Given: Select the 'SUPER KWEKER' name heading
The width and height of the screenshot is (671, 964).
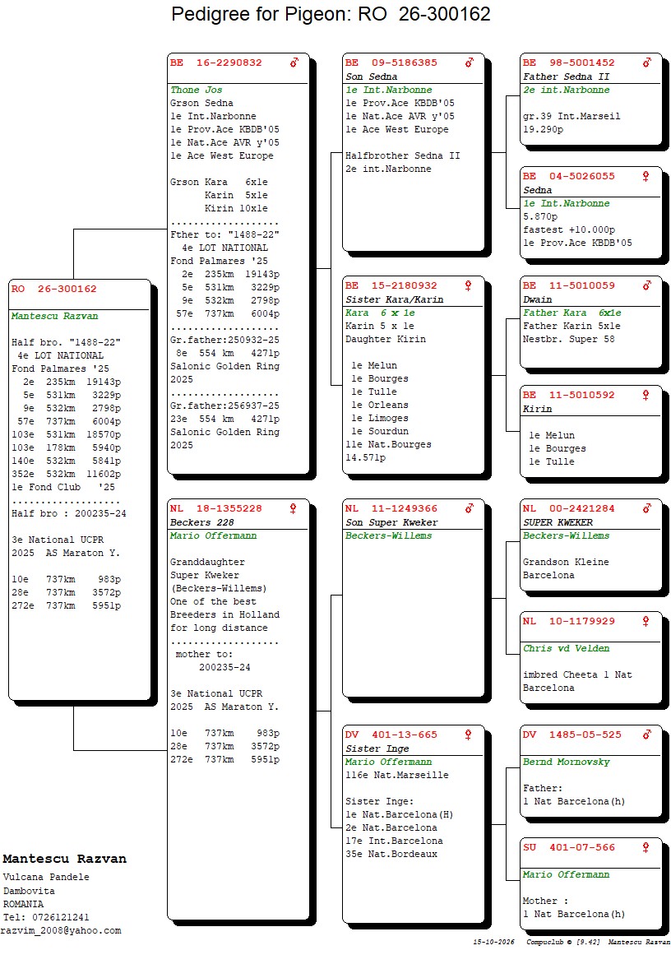Looking at the screenshot, I should pos(558,522).
